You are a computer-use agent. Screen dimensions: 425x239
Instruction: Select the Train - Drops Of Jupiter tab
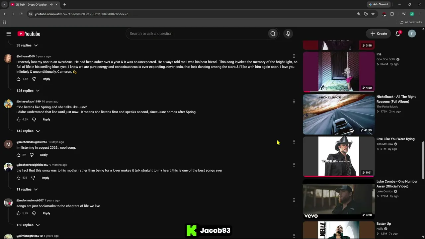tap(34, 5)
